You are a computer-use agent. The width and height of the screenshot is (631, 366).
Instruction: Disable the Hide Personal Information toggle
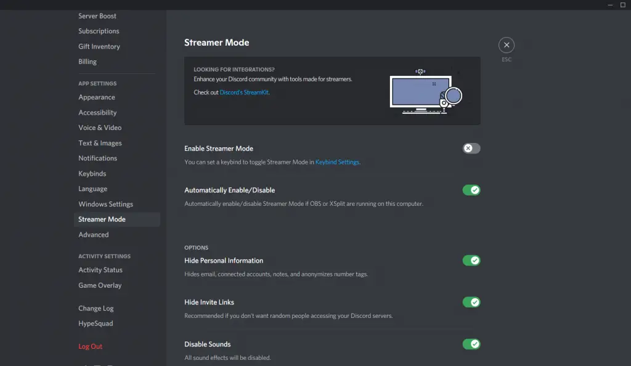pyautogui.click(x=471, y=261)
